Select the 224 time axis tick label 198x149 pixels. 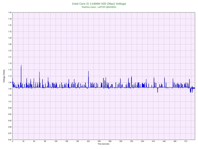pyautogui.click(x=88, y=142)
